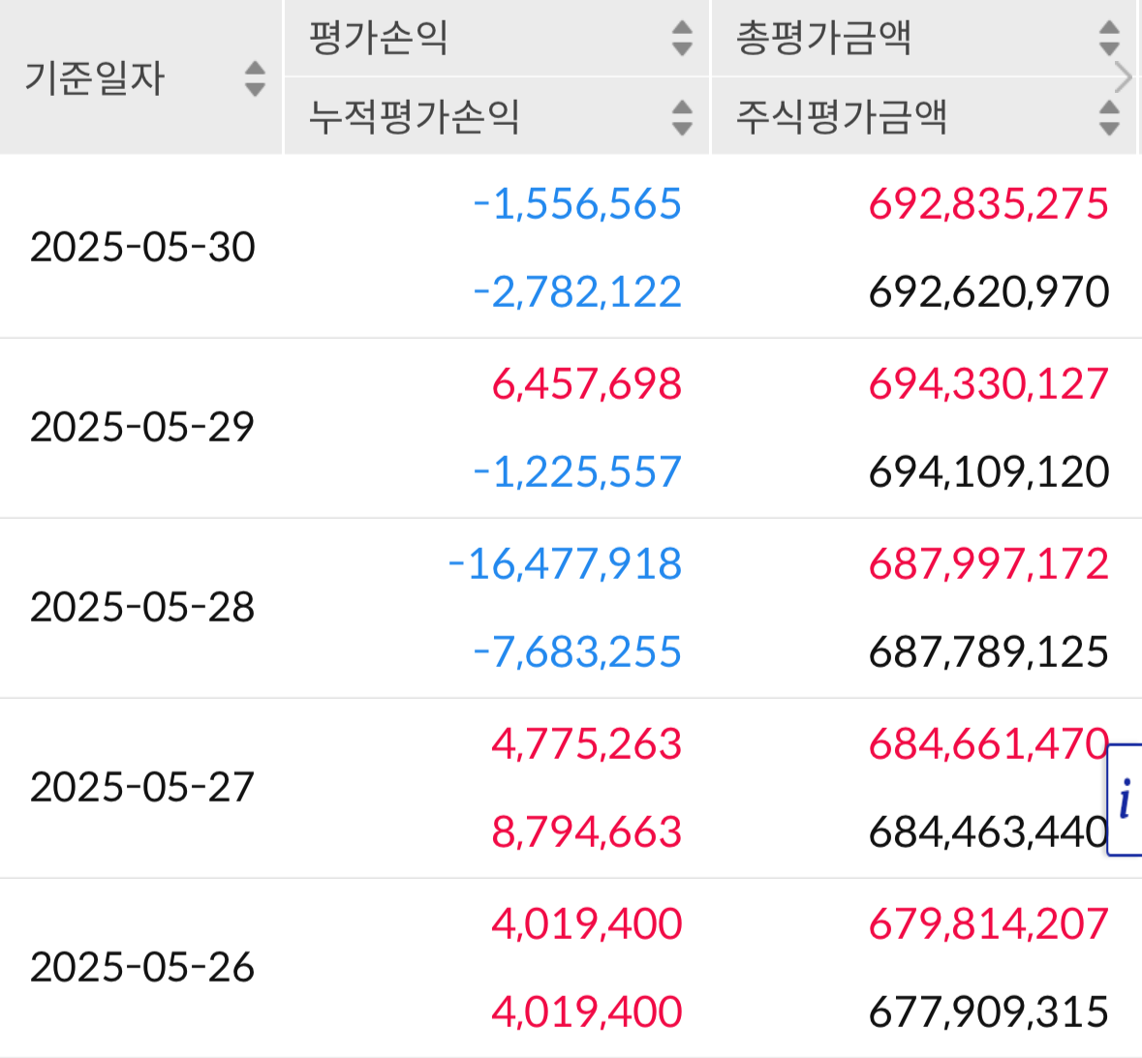Open the blue info 'i' icon
The width and height of the screenshot is (1142, 1058).
1125,799
